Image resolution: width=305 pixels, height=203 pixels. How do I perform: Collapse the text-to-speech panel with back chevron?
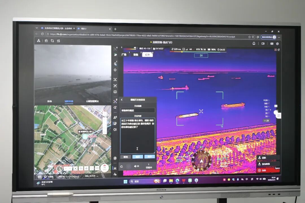(x=122, y=100)
